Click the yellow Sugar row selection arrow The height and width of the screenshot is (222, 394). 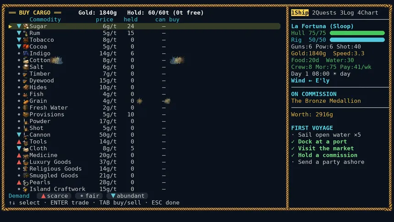pos(10,26)
